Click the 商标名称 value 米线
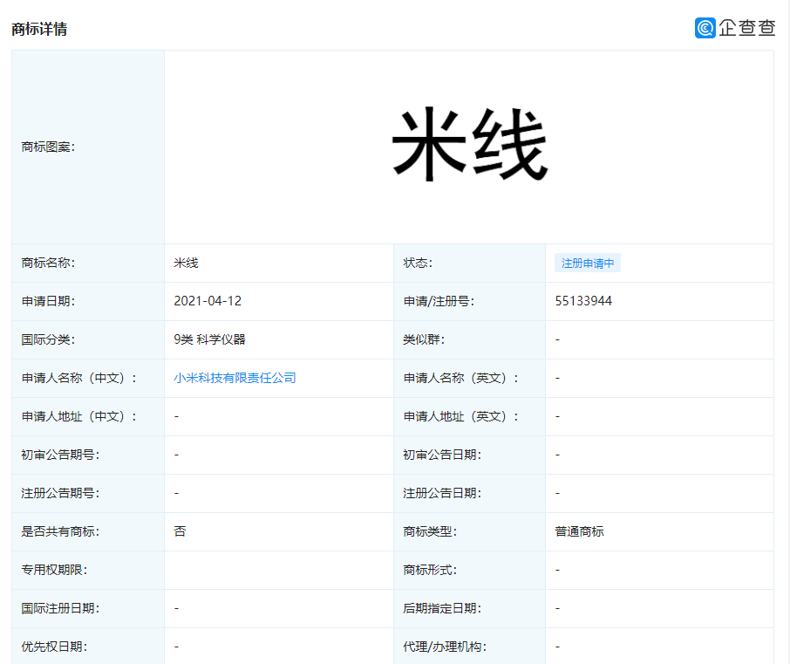This screenshot has height=664, width=790. click(x=187, y=263)
